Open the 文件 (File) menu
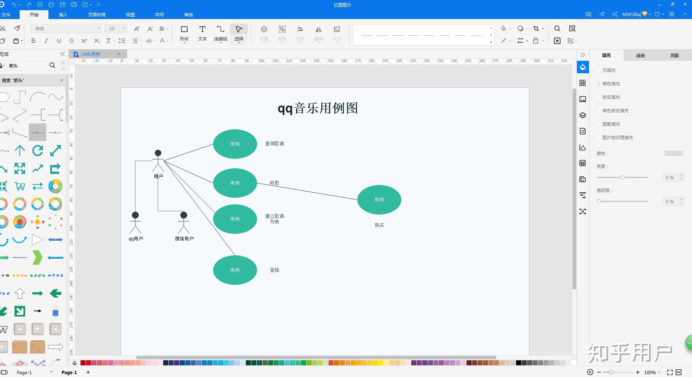 coord(6,15)
